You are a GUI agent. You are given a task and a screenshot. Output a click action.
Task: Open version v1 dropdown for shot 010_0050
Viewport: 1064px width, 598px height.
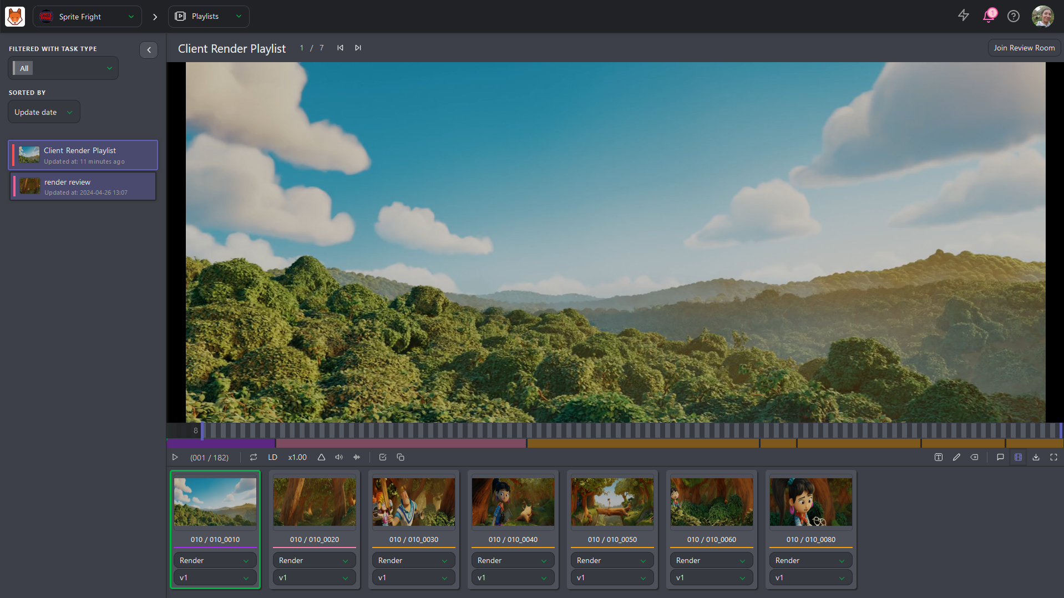[612, 577]
